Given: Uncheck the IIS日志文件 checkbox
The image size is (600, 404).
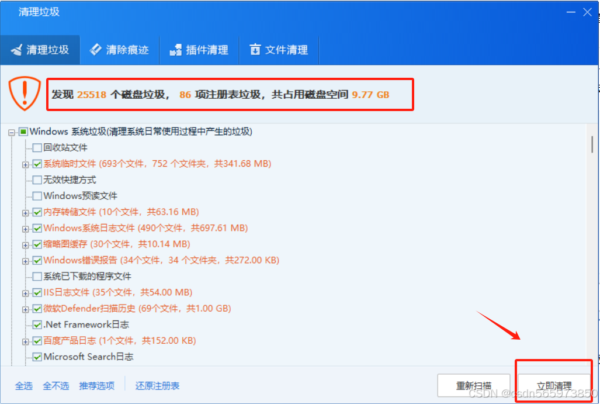Looking at the screenshot, I should [37, 292].
